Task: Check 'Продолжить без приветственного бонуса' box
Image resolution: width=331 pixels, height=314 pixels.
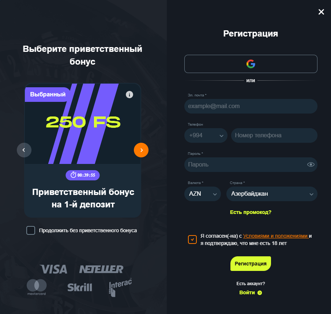Action: pyautogui.click(x=31, y=230)
